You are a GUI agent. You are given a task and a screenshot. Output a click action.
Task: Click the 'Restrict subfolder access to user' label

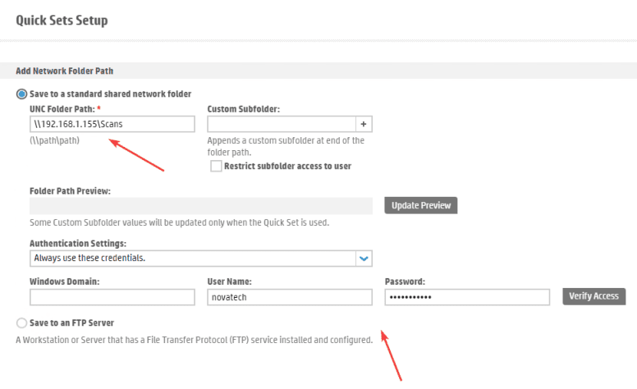tap(287, 166)
